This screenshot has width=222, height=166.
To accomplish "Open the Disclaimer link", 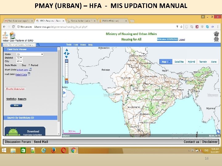I will coord(210,142).
